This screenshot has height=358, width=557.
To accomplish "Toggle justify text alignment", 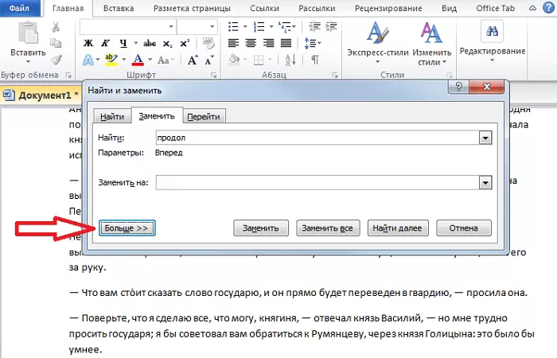I will (286, 43).
